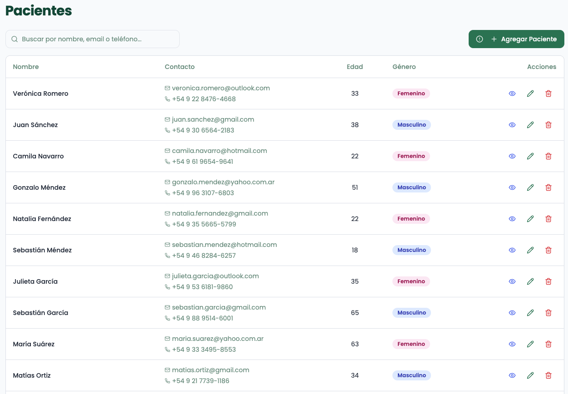Click the Masculino badge for Juan Sánchez
568x394 pixels.
(411, 125)
